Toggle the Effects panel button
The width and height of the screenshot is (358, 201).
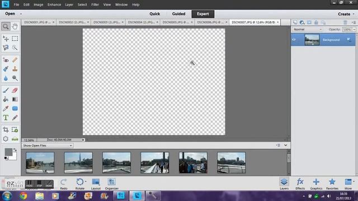(300, 184)
